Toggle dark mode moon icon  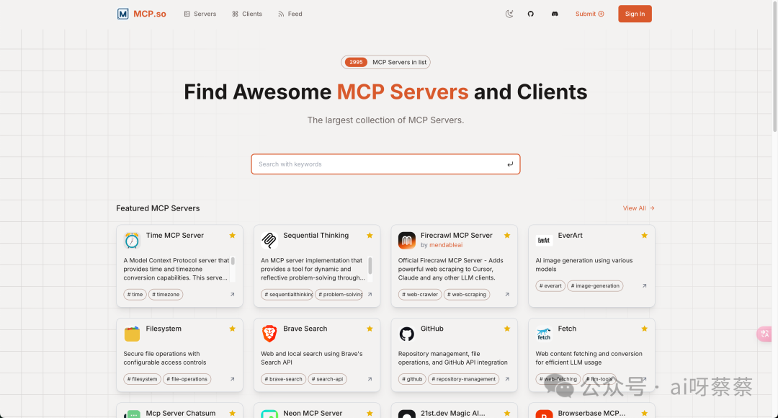509,14
